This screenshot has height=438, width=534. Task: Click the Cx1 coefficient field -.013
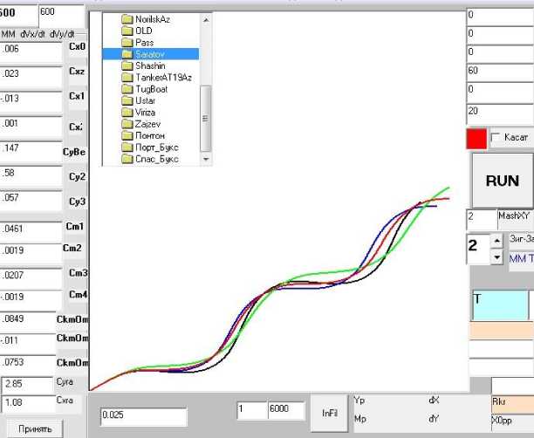31,102
